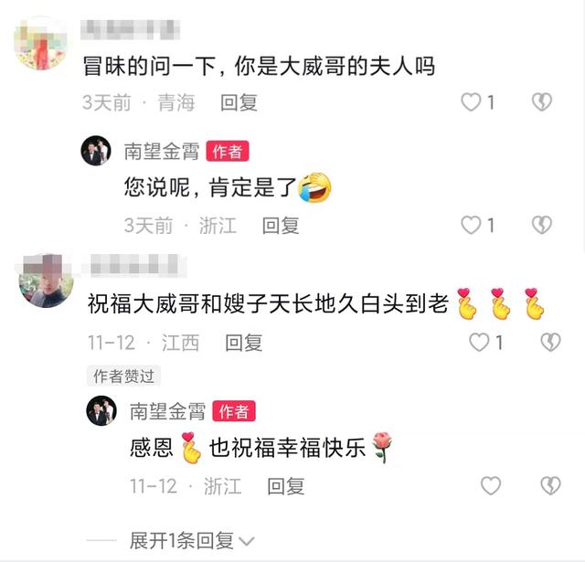Like the Qinghai comment asking about 大威哥
Screen dimensions: 585x562
coord(471,101)
